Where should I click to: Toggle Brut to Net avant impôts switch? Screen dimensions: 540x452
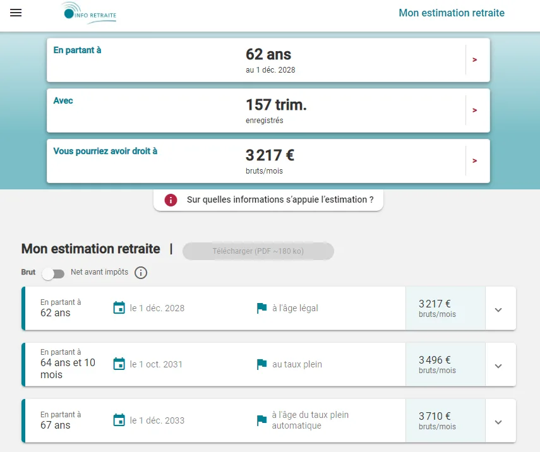53,273
